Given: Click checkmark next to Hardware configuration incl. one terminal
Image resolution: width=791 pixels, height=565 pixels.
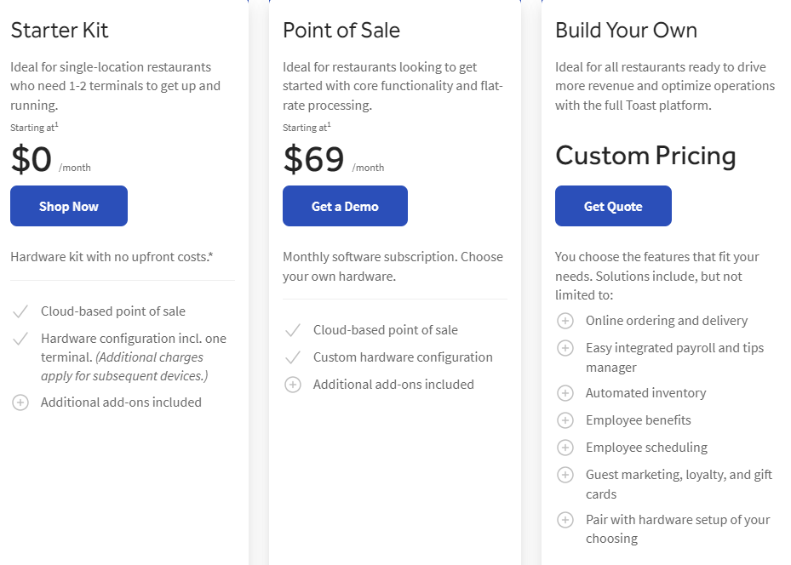Looking at the screenshot, I should coord(20,339).
